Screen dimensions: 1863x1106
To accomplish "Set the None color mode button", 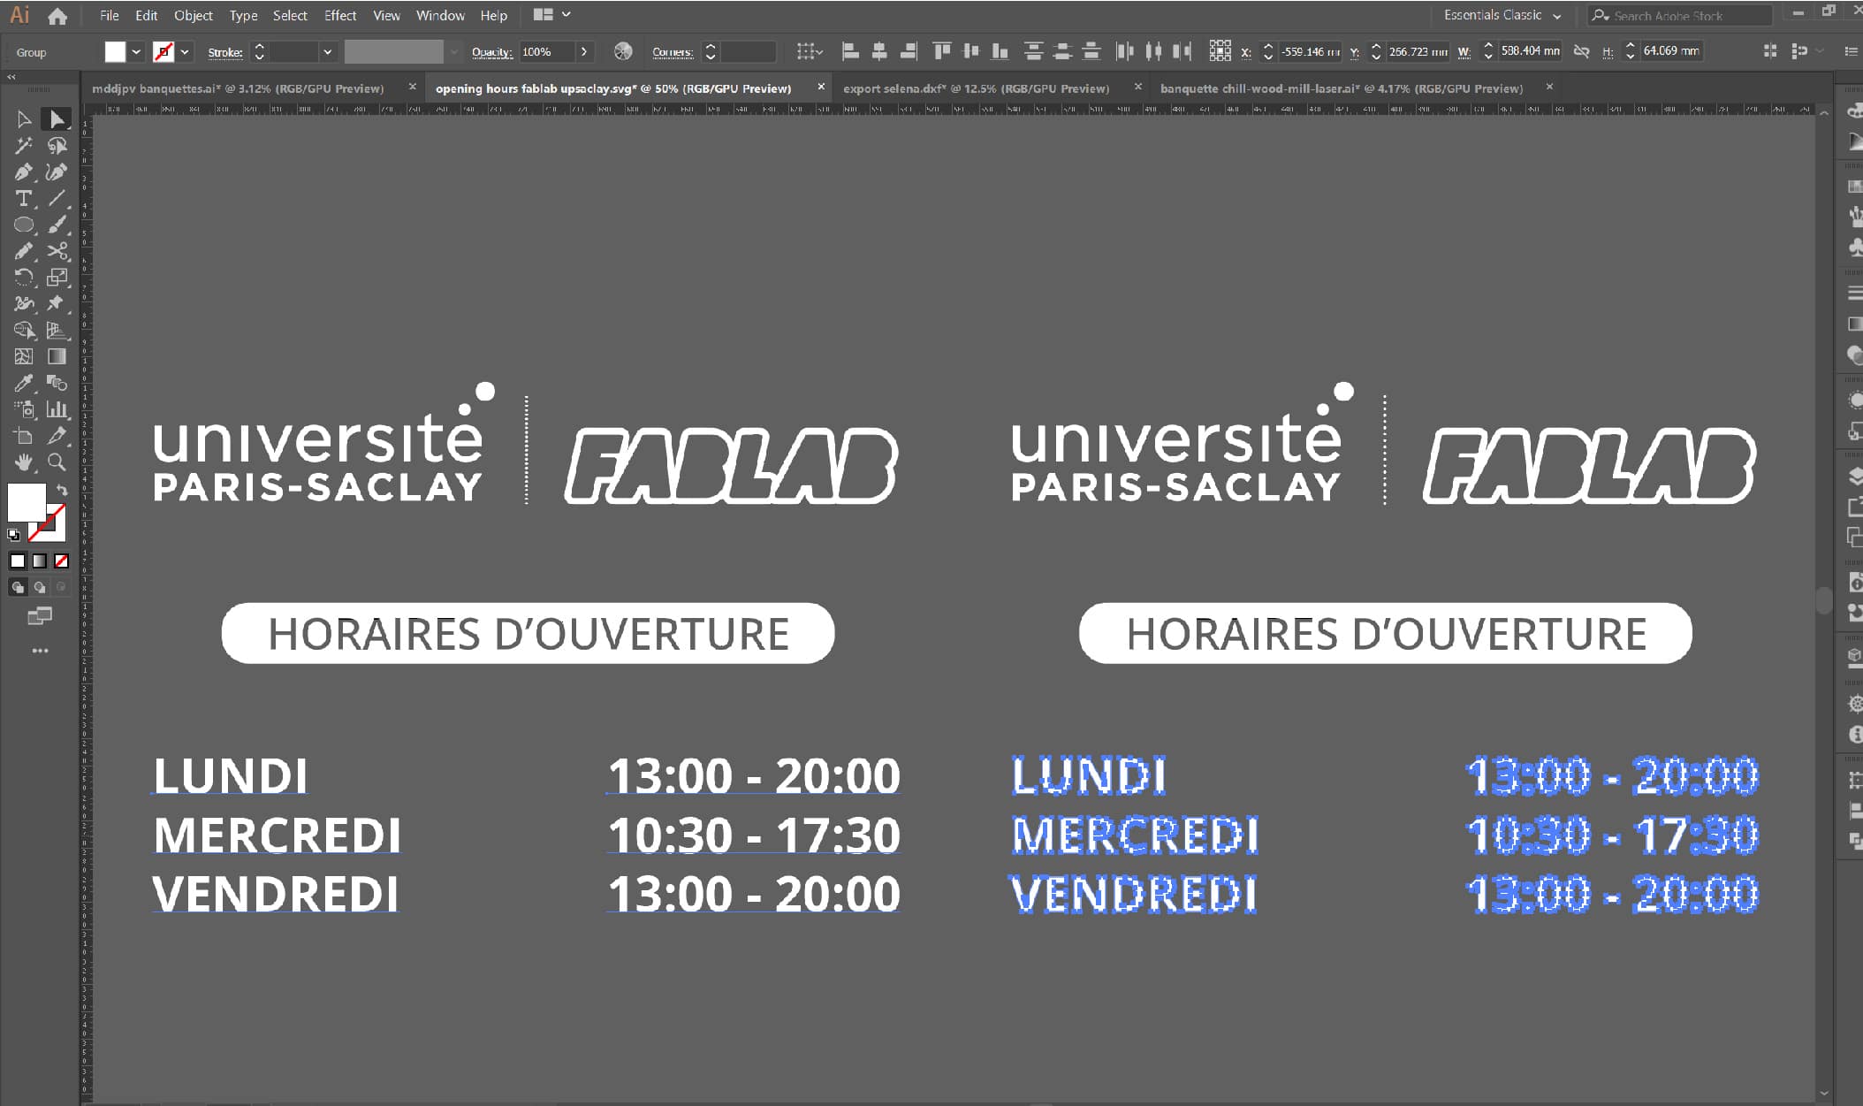I will [61, 561].
